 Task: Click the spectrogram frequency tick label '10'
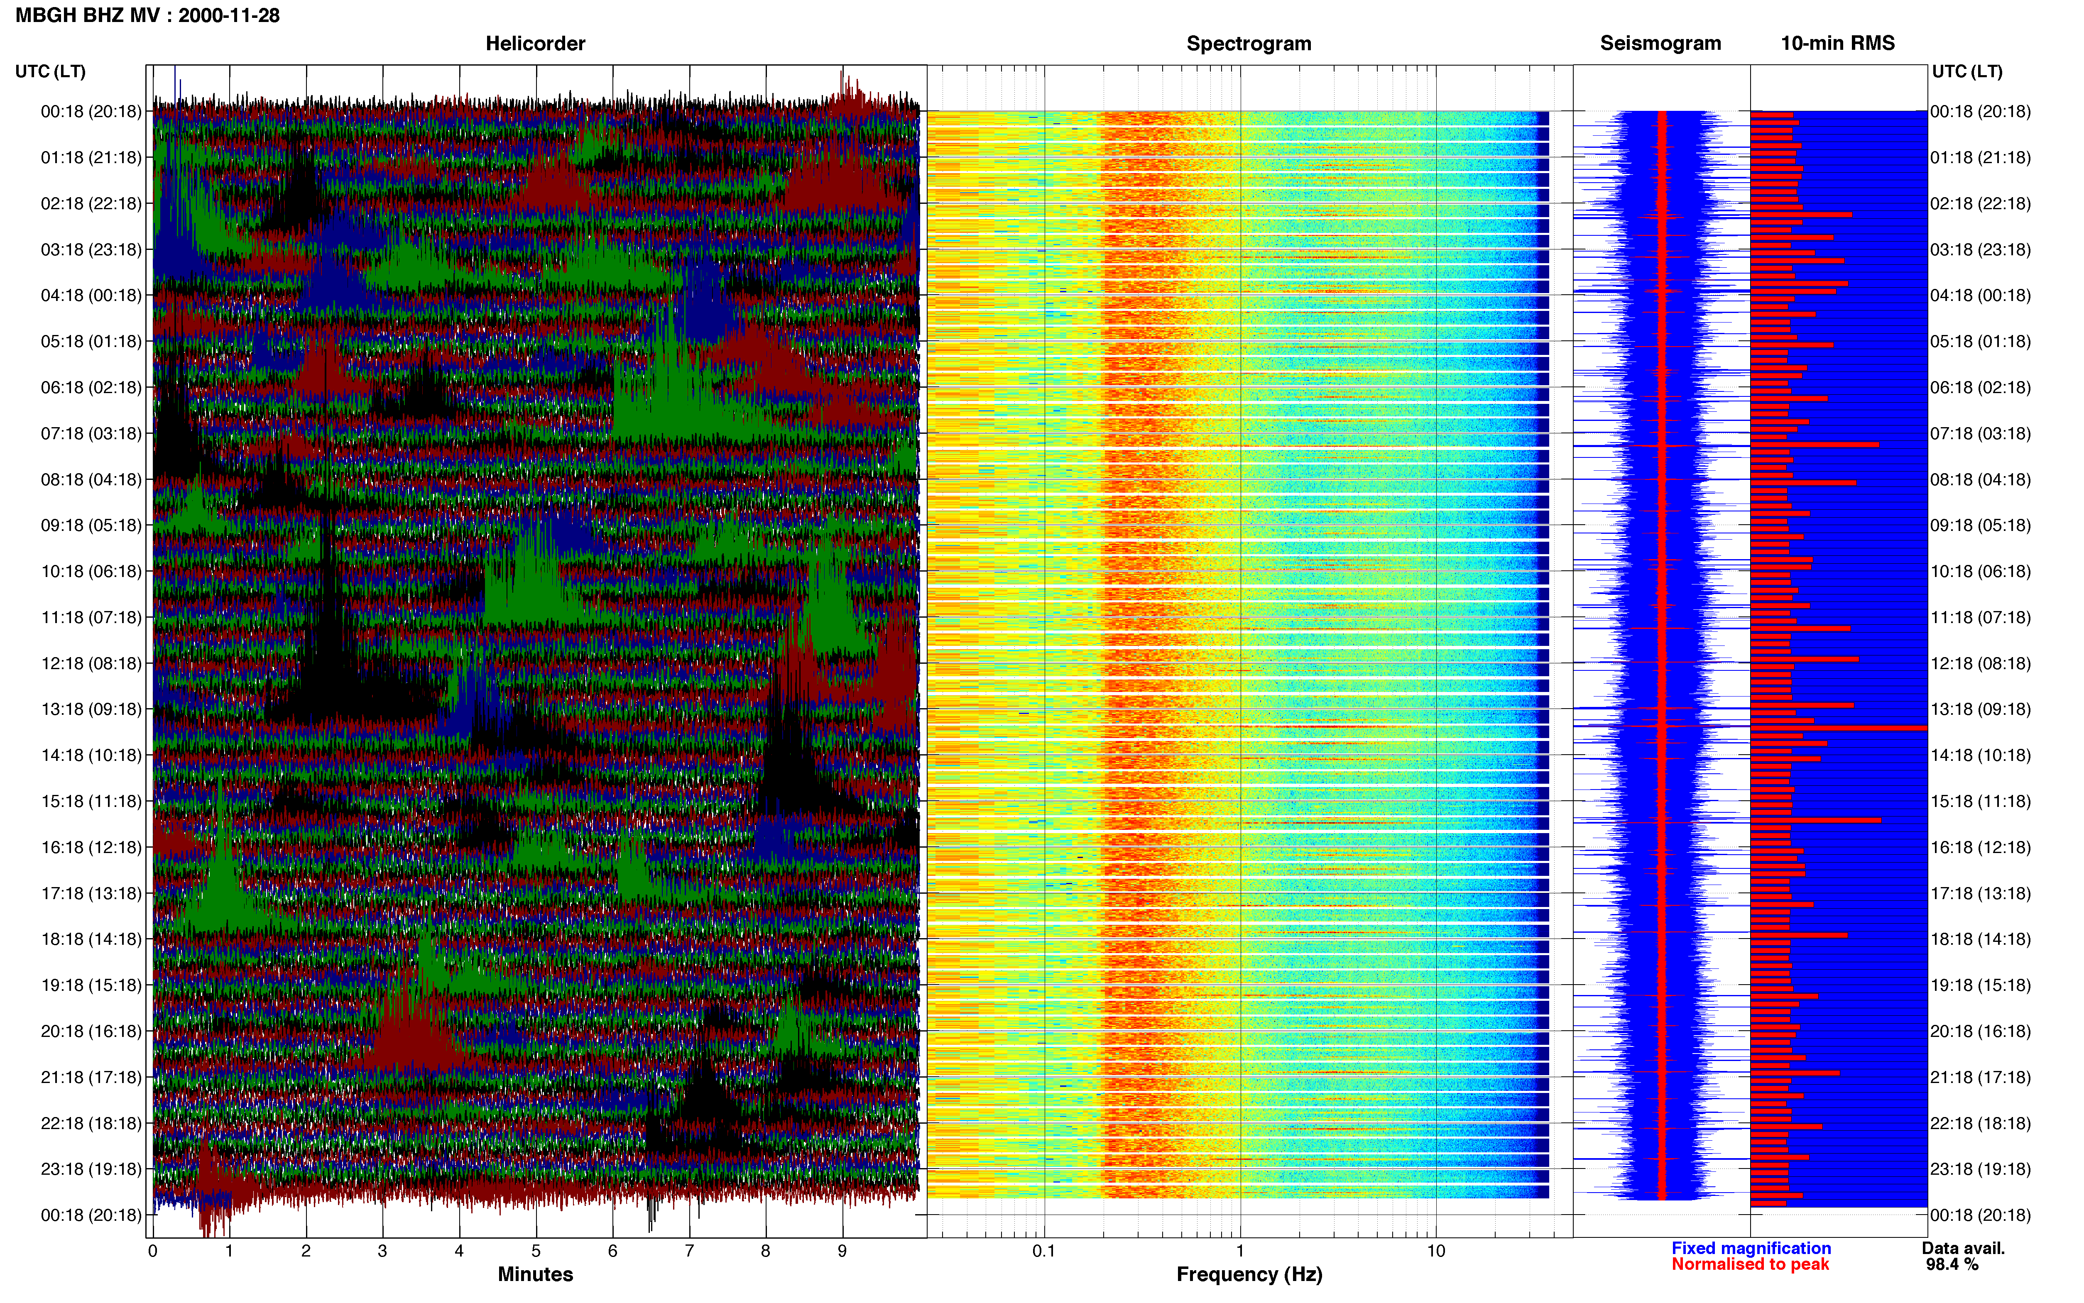coord(1436,1251)
